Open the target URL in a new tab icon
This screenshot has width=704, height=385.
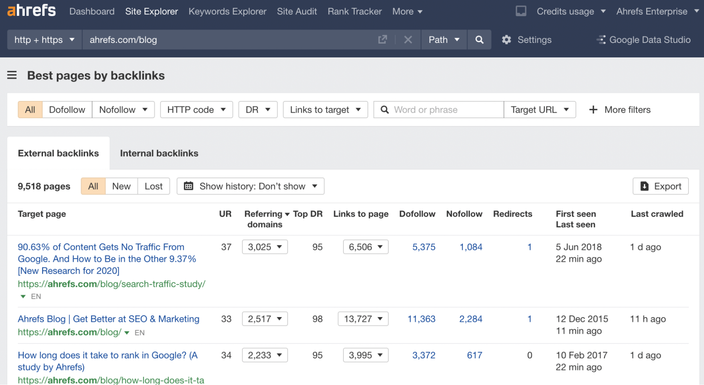[382, 40]
